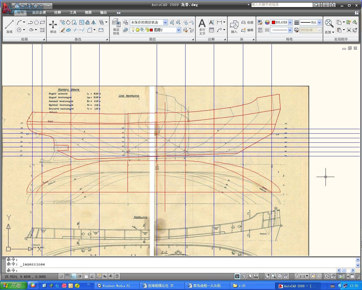Click the red BYLAYER color swatch

[x=273, y=22]
